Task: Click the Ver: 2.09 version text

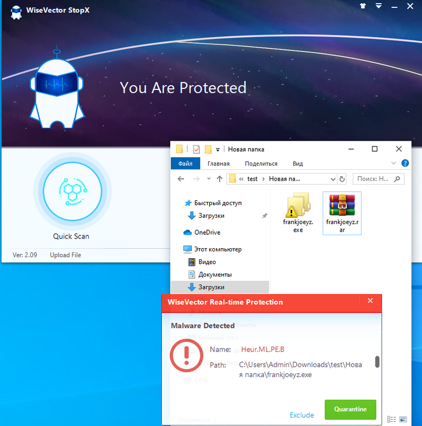Action: coord(24,255)
